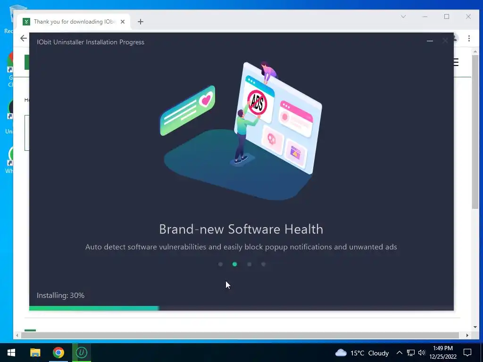The image size is (483, 362).
Task: Open File Explorer from the taskbar
Action: pos(35,353)
